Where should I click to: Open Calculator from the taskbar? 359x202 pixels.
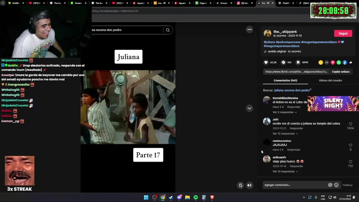click(204, 198)
